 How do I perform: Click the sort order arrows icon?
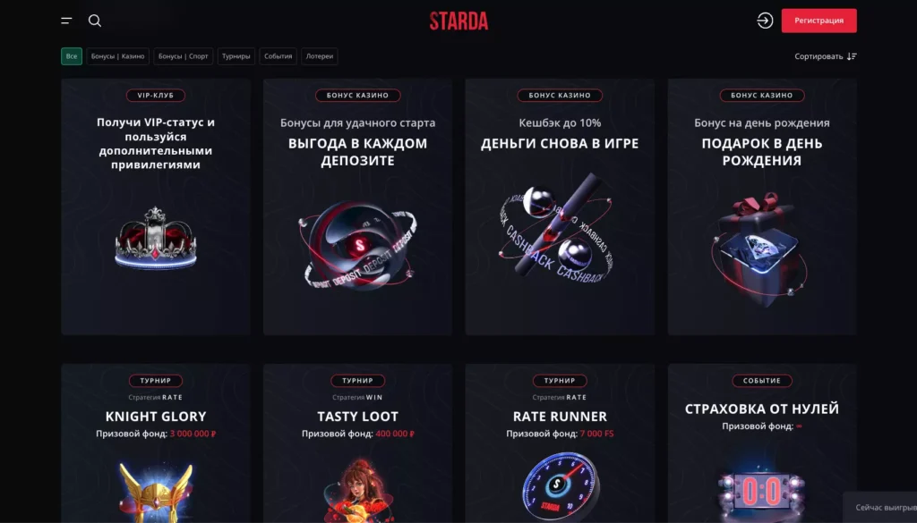click(x=851, y=55)
